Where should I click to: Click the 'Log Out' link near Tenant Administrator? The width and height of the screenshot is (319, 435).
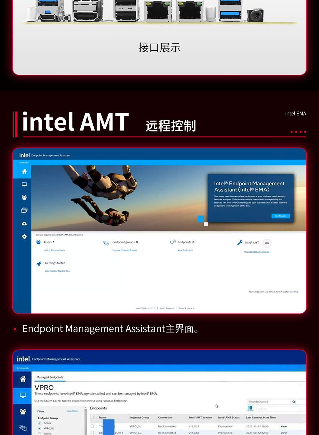point(294,292)
